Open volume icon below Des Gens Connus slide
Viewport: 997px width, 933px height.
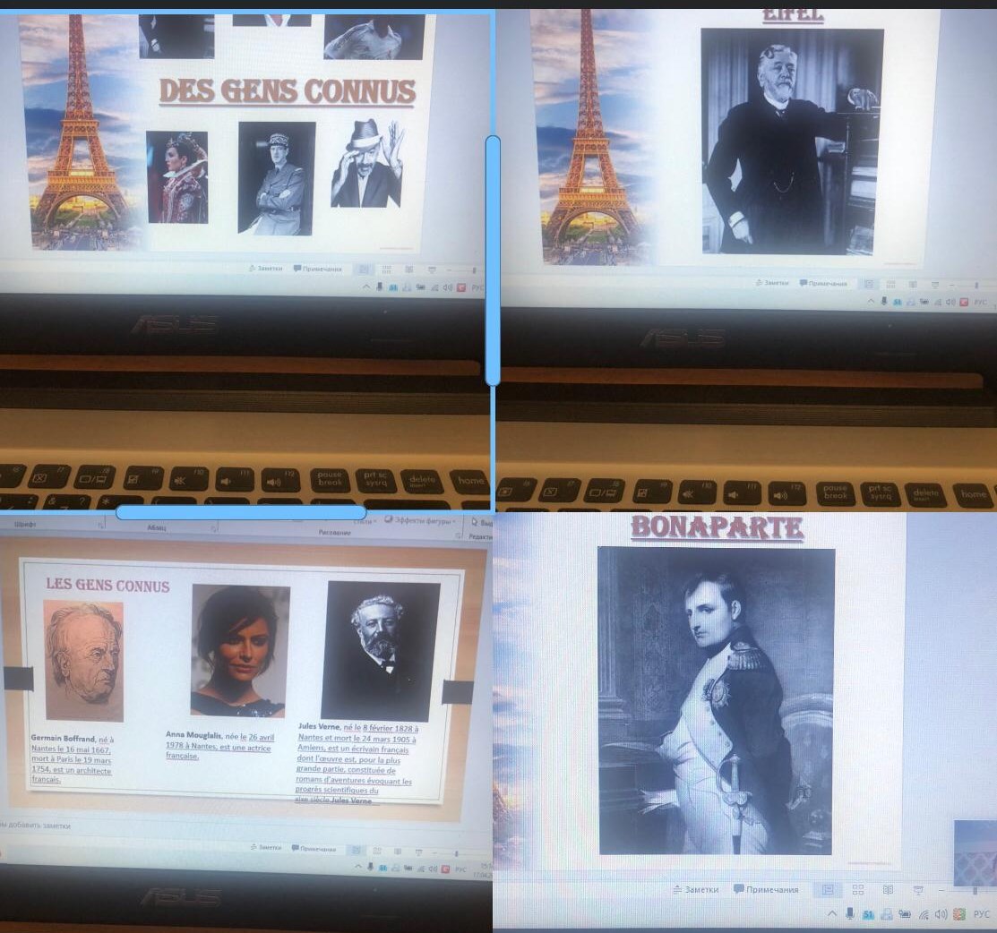coord(448,287)
